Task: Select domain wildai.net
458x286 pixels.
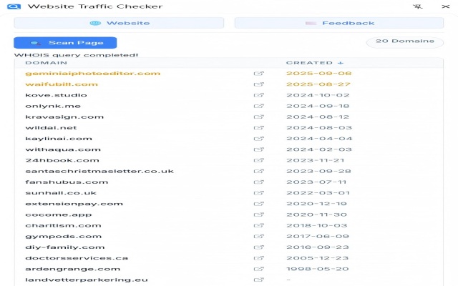Action: [x=51, y=128]
